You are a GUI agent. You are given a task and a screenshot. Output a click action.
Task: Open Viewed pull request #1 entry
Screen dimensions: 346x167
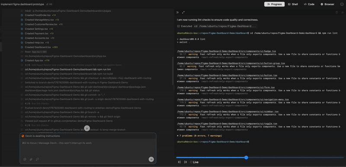pos(69,121)
